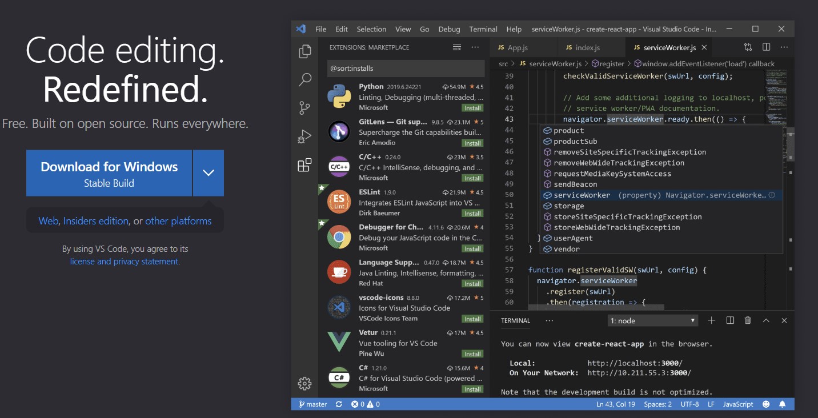Install the C# extension
818x418 pixels.
472,389
